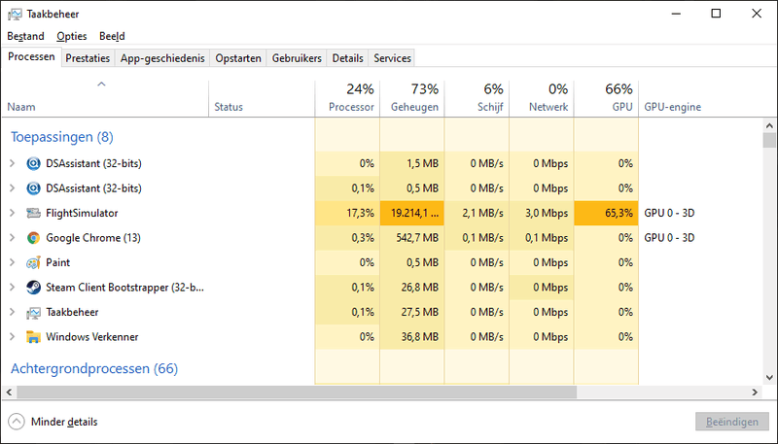Screen dimensions: 778x444
Task: Maximize the Taakbeheer window
Action: pos(716,14)
